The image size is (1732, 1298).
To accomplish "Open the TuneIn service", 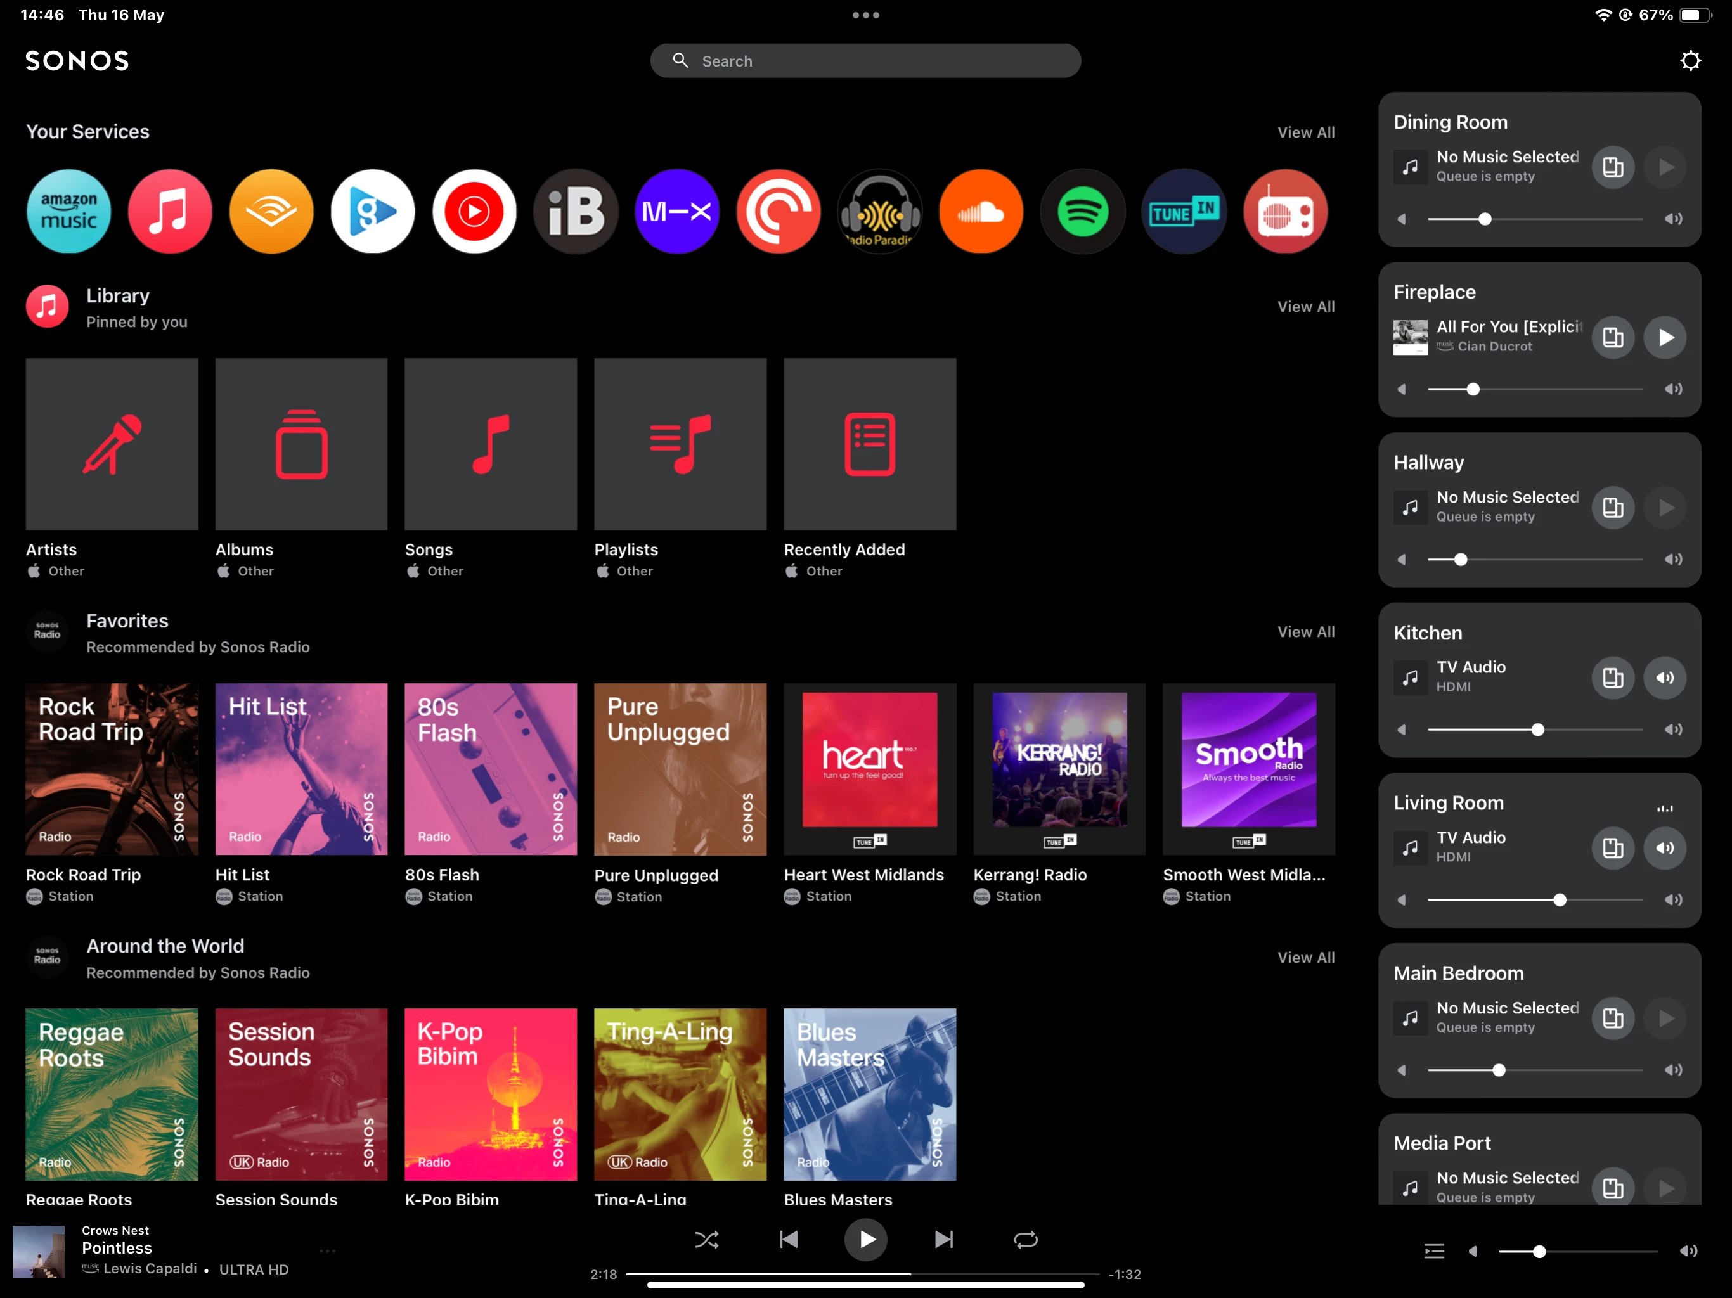I will (1184, 212).
